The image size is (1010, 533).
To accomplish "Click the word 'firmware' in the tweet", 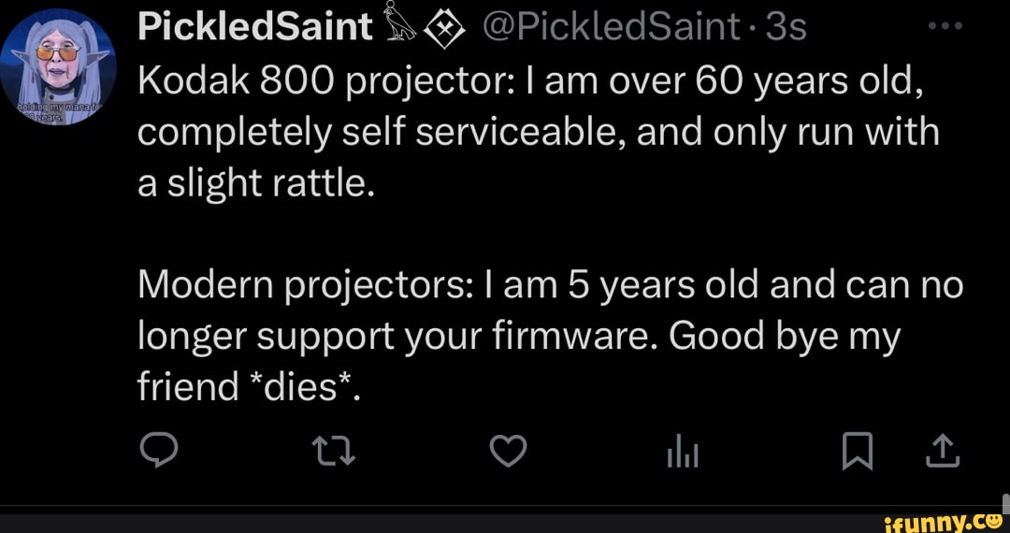I will coord(568,334).
